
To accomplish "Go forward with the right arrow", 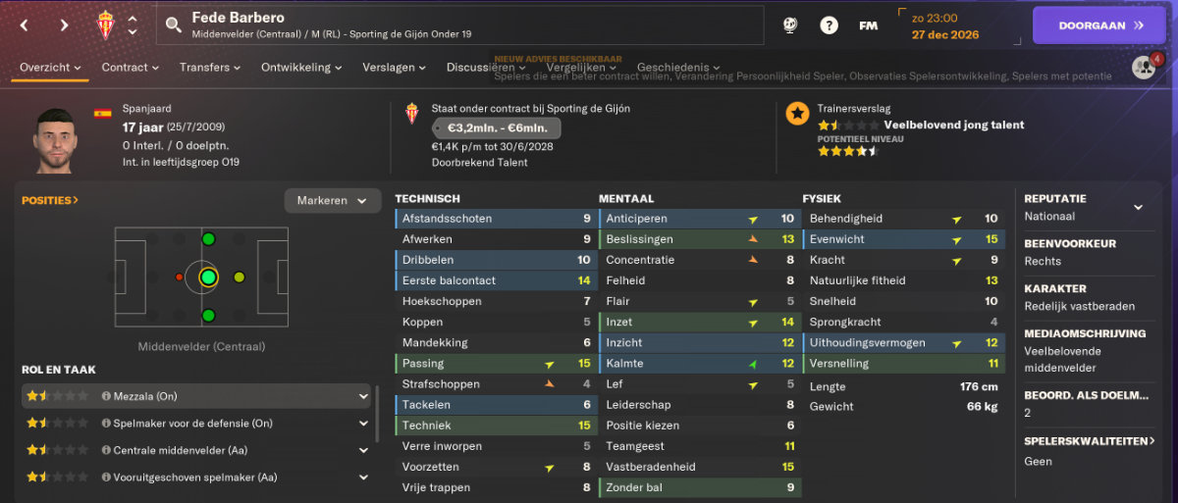I will pyautogui.click(x=64, y=25).
